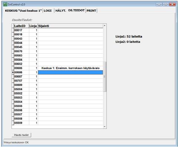This screenshot has width=178, height=147.
Task: Select device ID 00570 cell
Action: (x=22, y=51)
